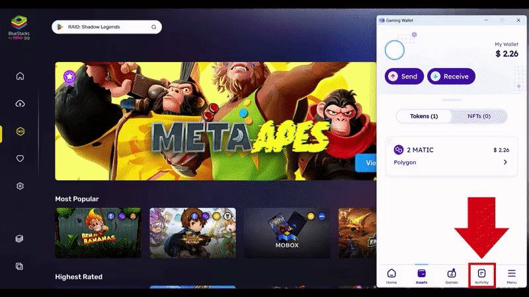Open the settings gear in sidebar
Viewport: 529px width, 297px height.
(x=20, y=186)
